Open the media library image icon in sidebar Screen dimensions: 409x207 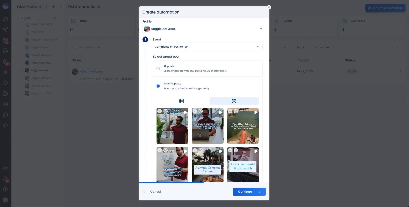(5, 51)
